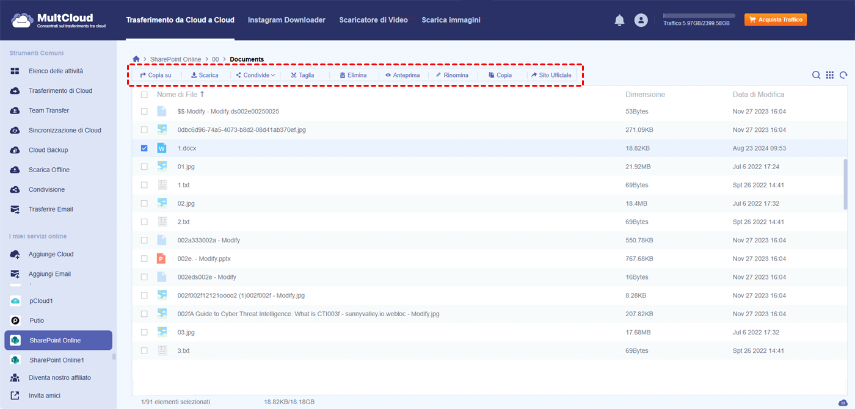
Task: Open the Condivide dropdown in toolbar
Action: pyautogui.click(x=255, y=75)
